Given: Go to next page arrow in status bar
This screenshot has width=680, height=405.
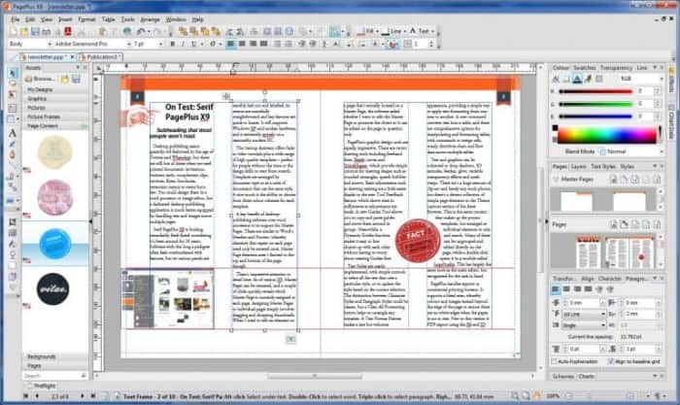Looking at the screenshot, I should coord(83,396).
